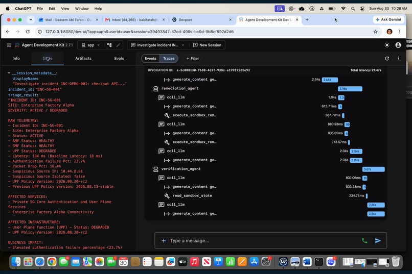
Task: Click the plus attach icon in message box
Action: pos(164,240)
